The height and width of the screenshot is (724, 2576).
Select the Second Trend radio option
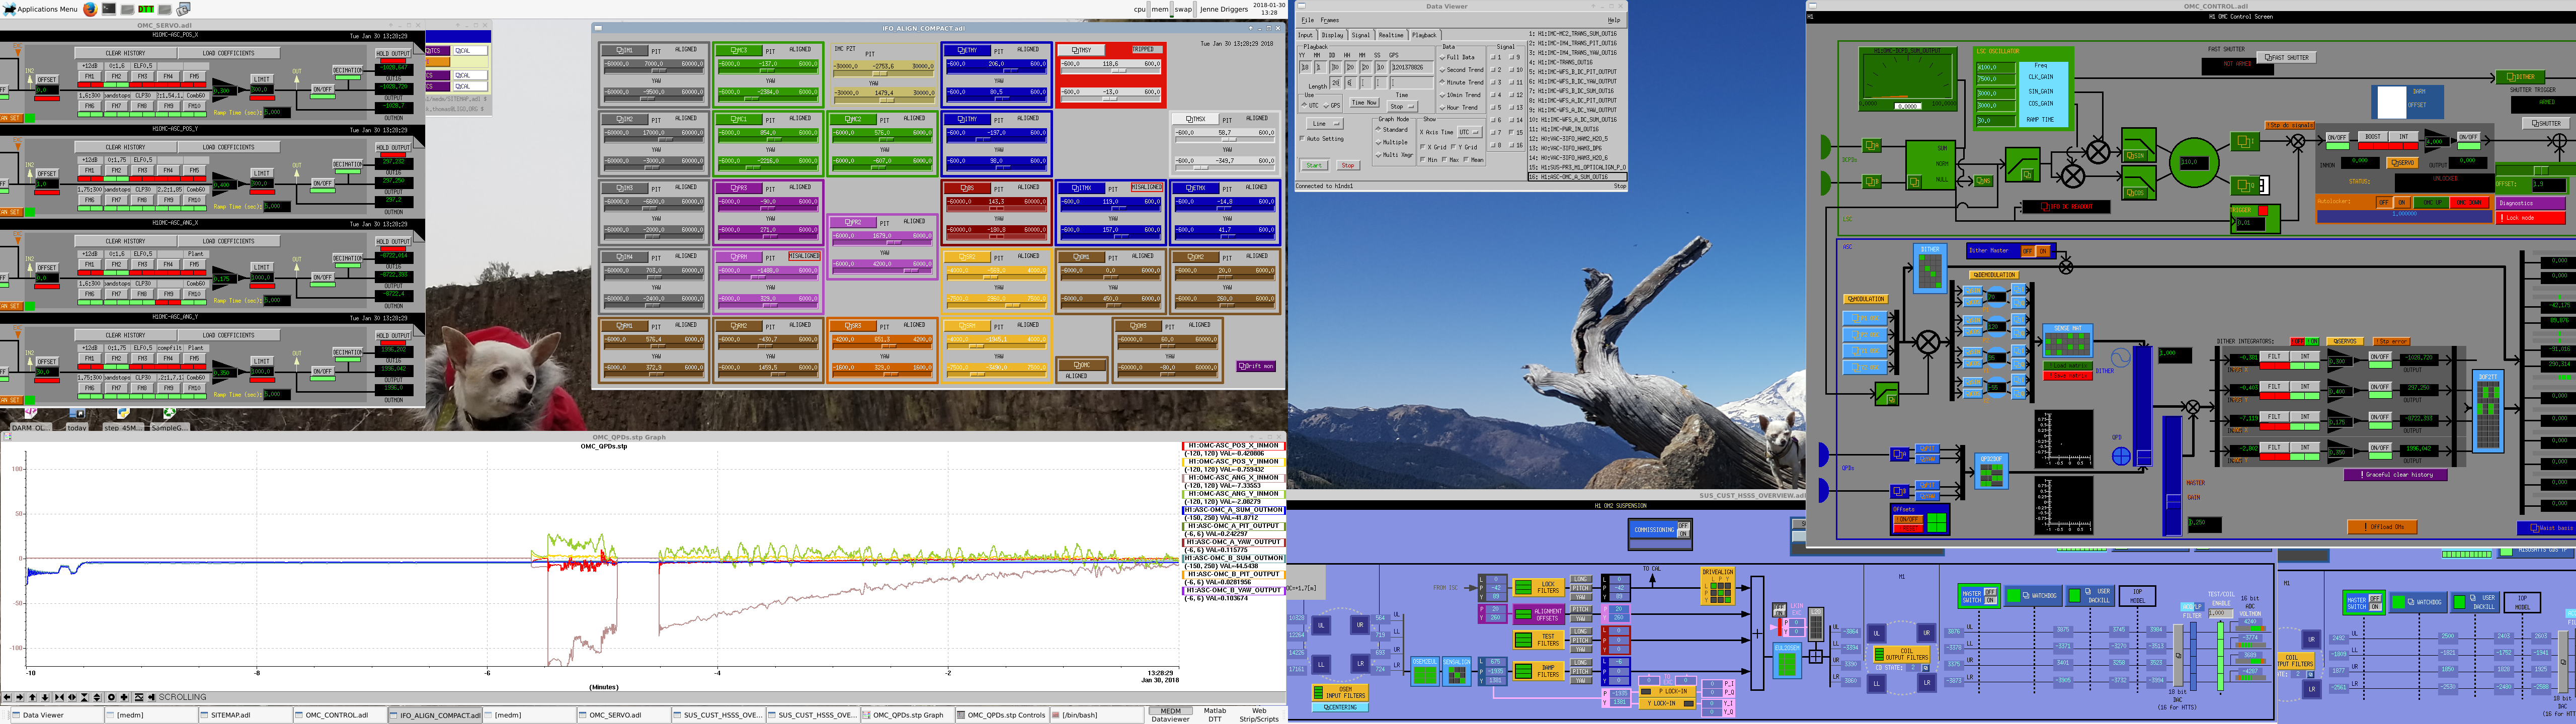(x=1462, y=70)
